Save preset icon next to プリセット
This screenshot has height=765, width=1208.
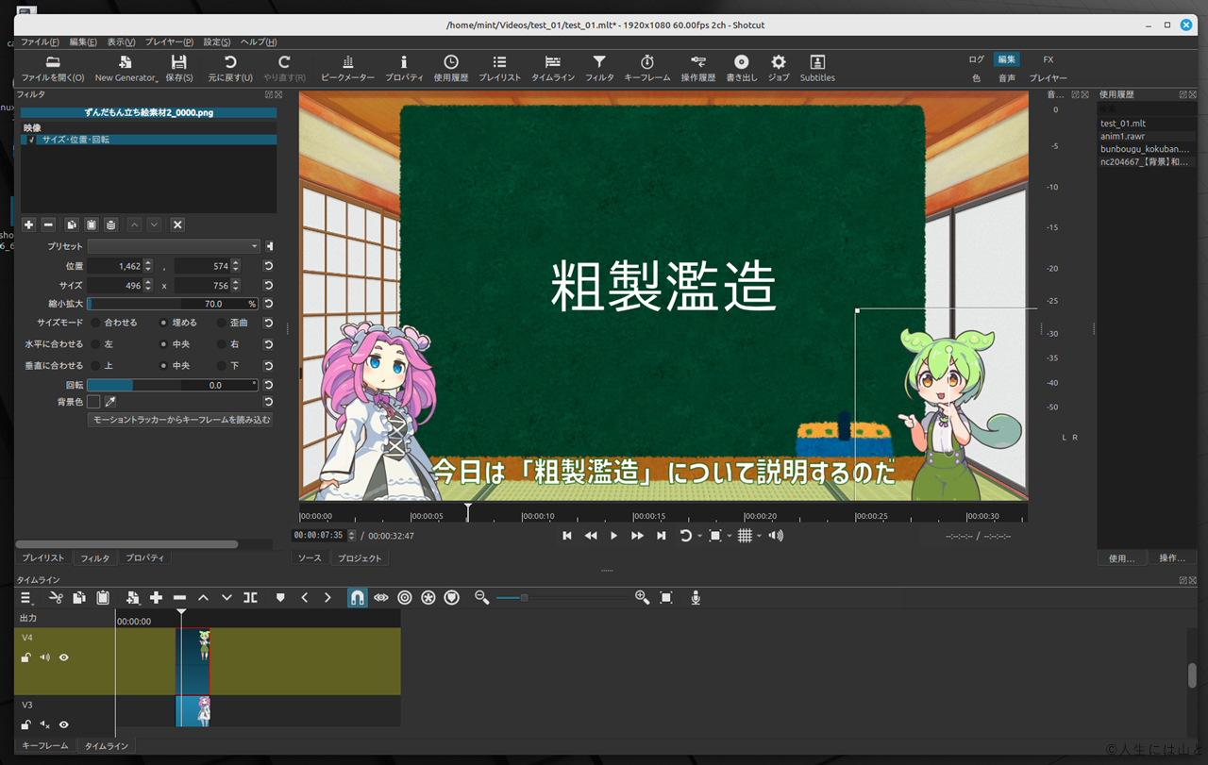269,246
